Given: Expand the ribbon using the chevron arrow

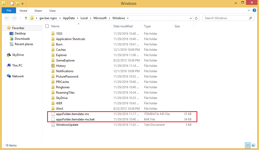Looking at the screenshot, I should pyautogui.click(x=249, y=10).
